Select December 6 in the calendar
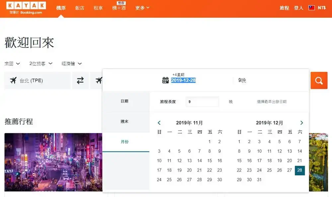 pyautogui.click(x=290, y=142)
